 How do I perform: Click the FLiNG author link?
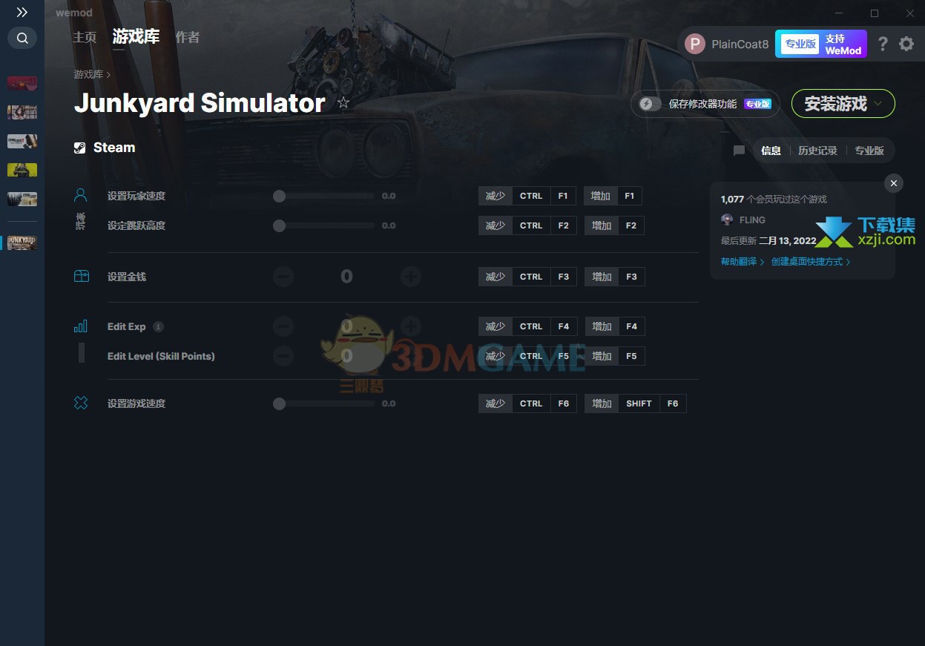[752, 220]
